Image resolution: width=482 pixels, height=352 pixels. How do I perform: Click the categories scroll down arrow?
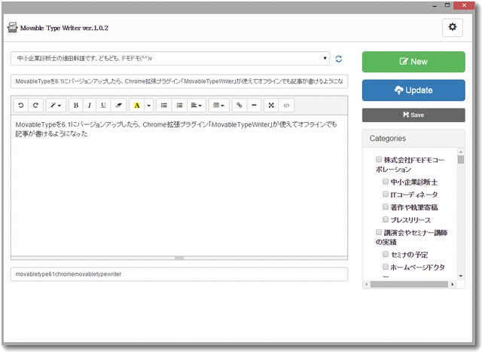click(460, 276)
